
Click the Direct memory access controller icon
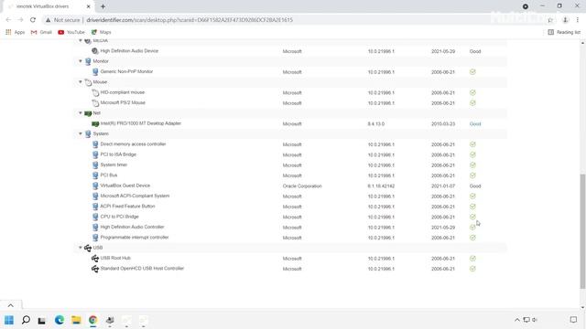pos(95,144)
